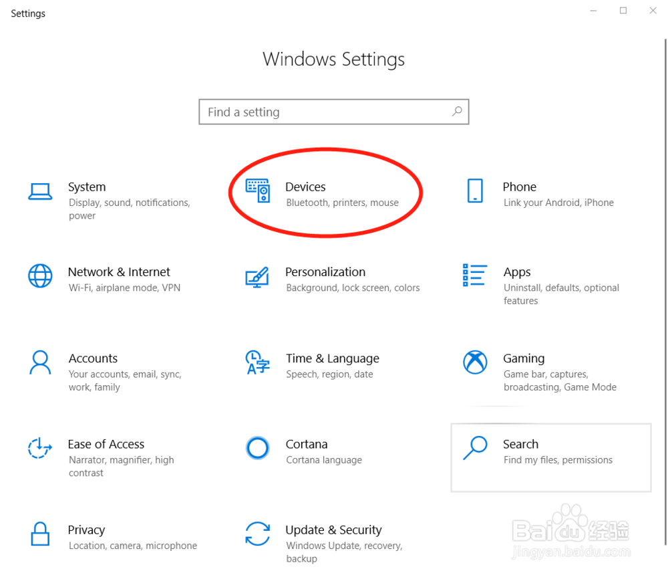
Task: Click the magnifier icon in search box
Action: pyautogui.click(x=457, y=112)
